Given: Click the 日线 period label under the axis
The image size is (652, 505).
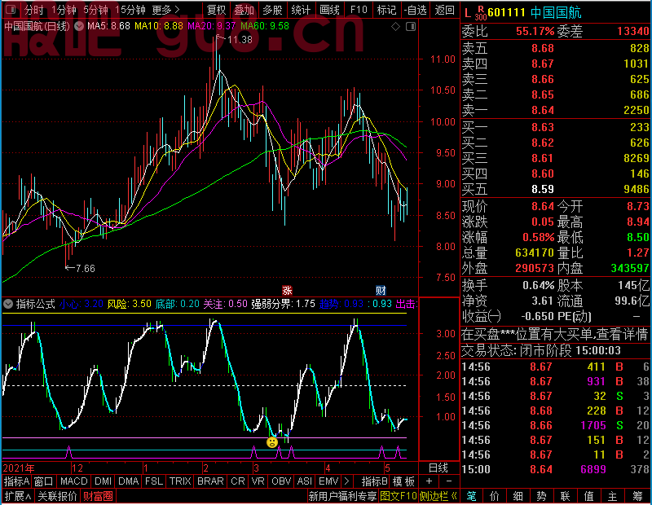Looking at the screenshot, I should (438, 468).
